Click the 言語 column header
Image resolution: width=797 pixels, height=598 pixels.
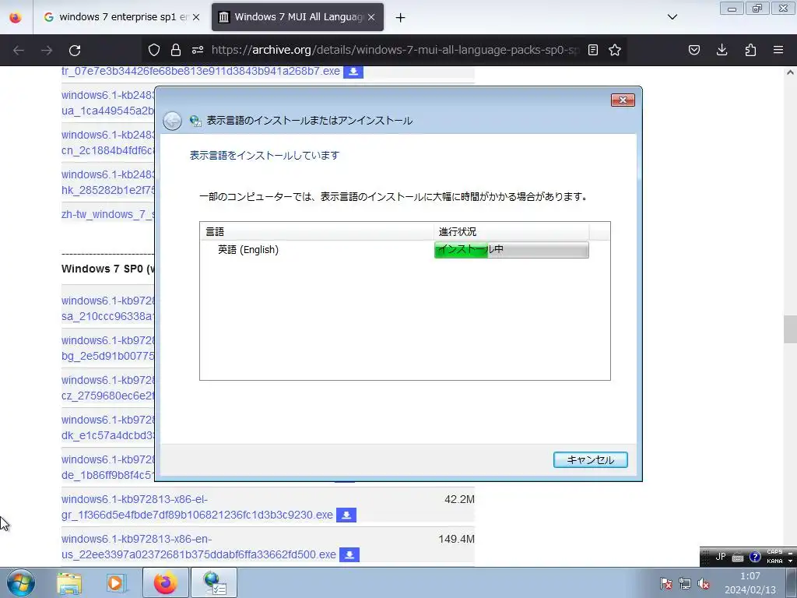(317, 232)
